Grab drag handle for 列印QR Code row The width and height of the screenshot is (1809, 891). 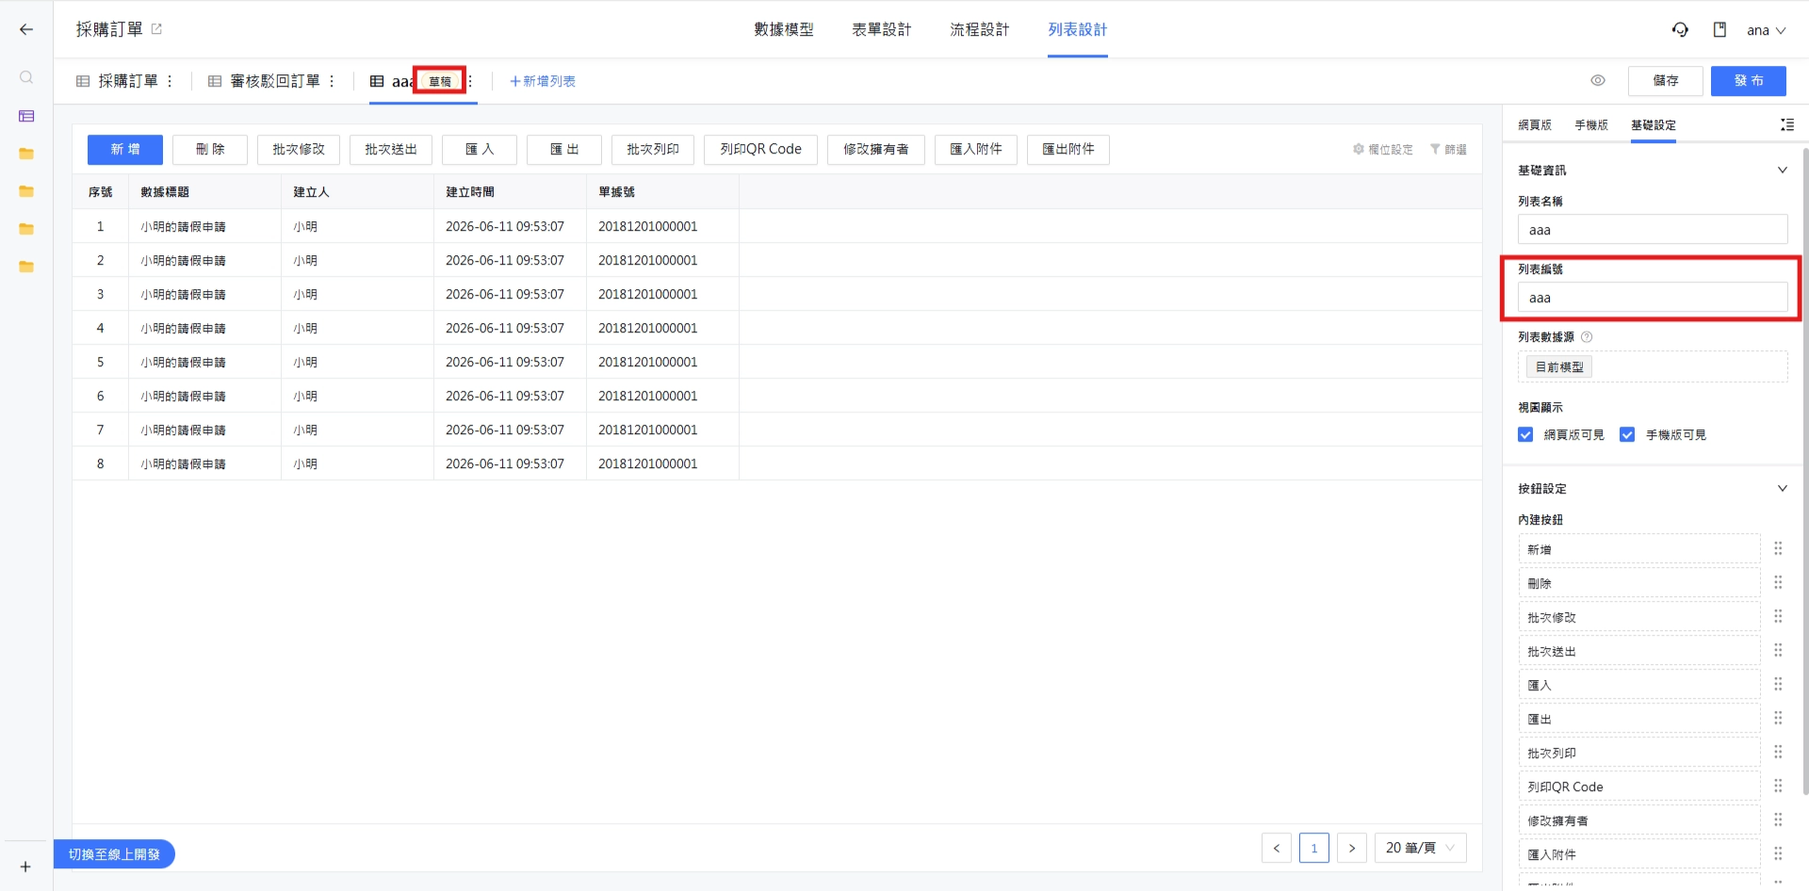point(1778,786)
